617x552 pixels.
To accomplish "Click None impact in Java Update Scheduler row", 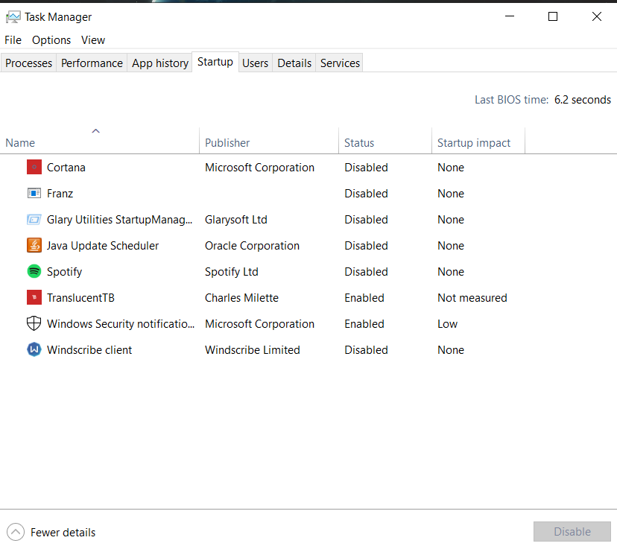I will tap(451, 246).
